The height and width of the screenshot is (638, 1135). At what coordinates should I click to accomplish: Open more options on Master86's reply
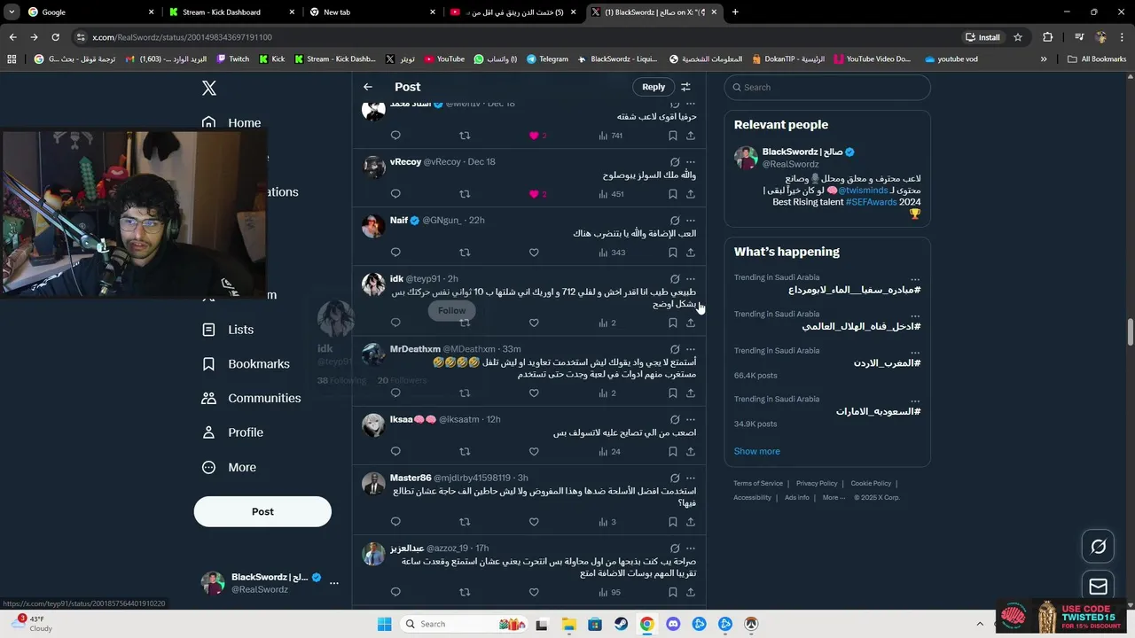(x=691, y=478)
